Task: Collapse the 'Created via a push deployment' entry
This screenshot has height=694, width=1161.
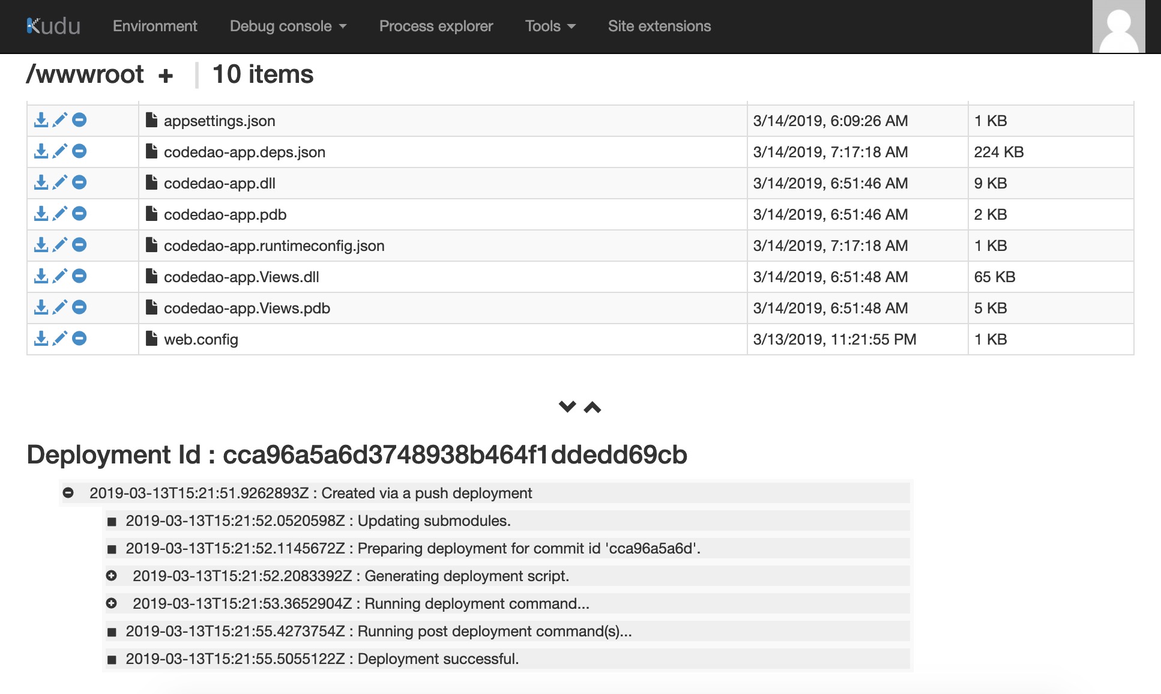Action: pos(68,493)
